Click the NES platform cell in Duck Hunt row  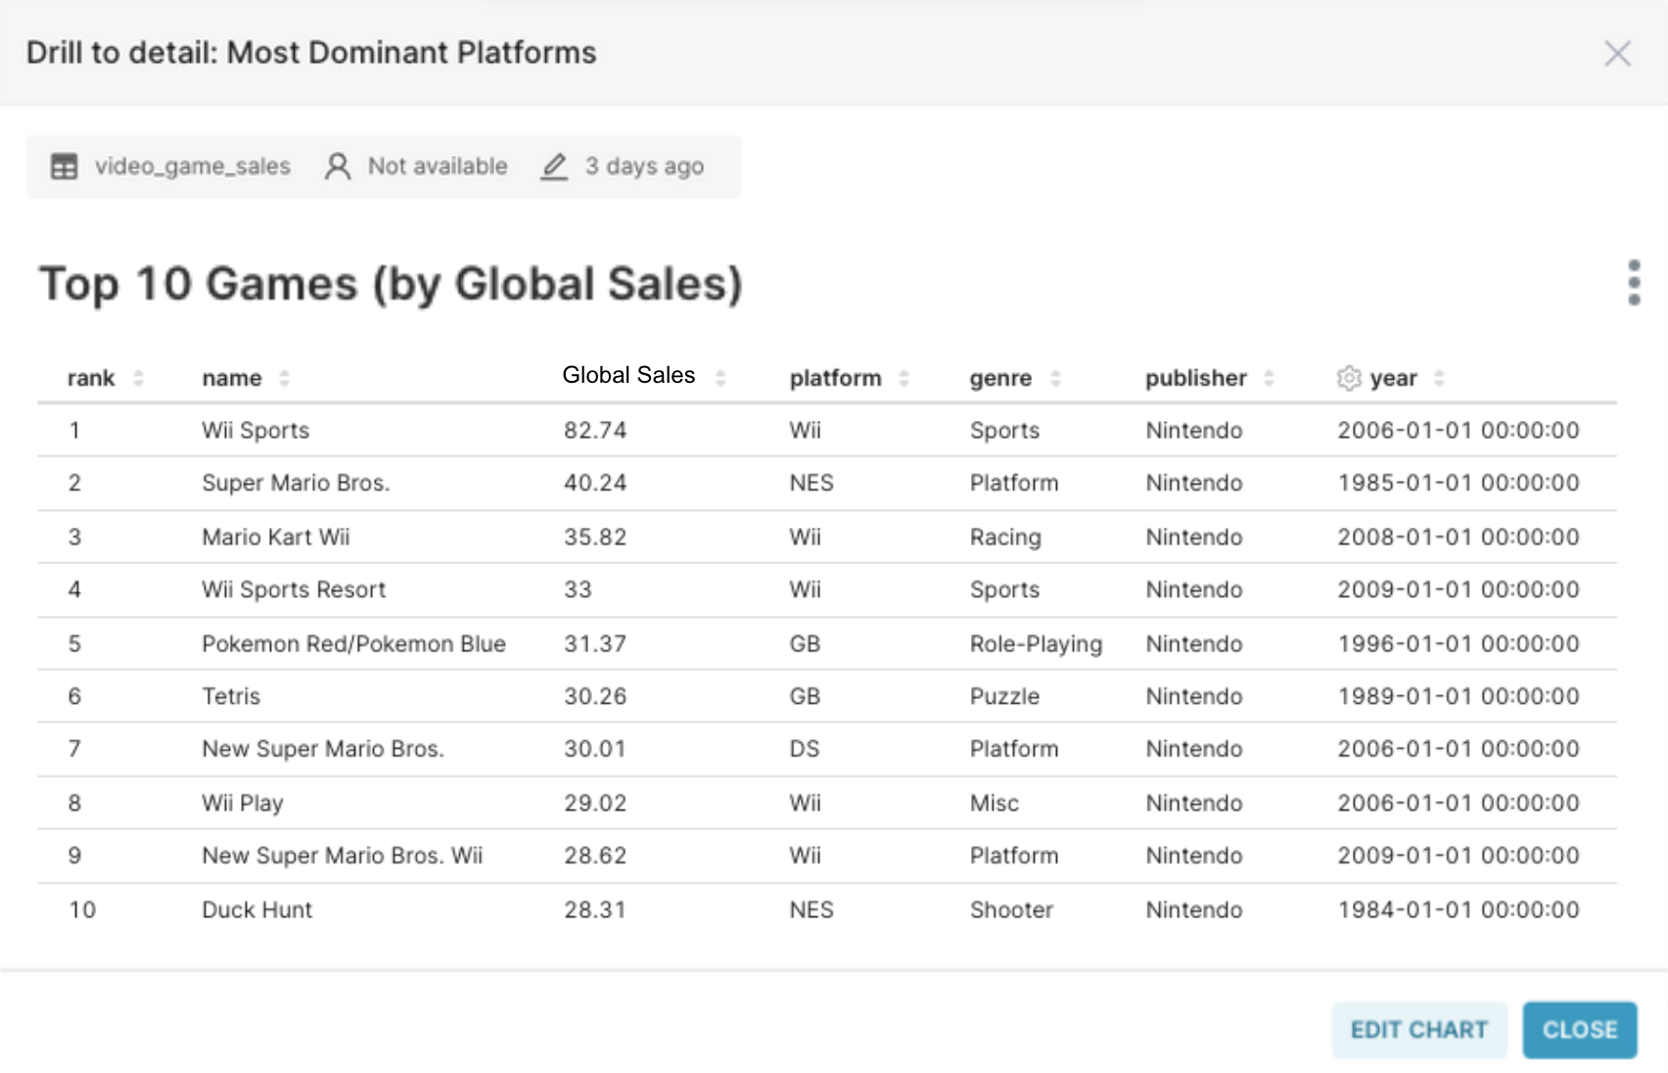[811, 910]
